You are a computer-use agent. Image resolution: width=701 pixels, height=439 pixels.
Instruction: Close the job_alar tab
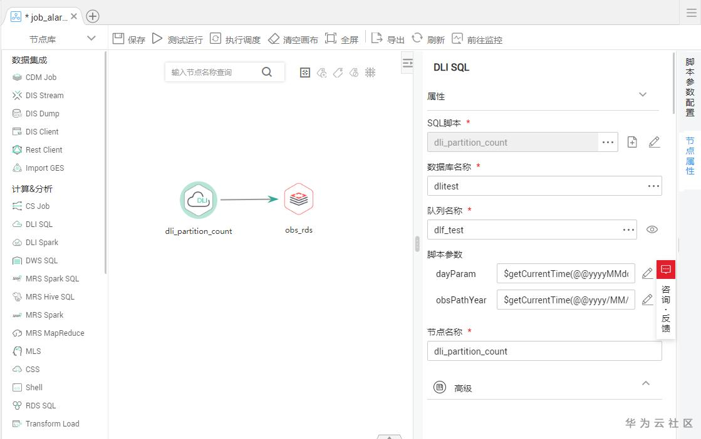[x=74, y=16]
